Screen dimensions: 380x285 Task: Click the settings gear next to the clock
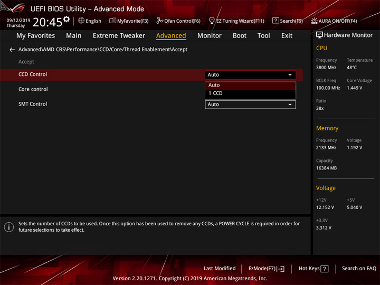coord(66,20)
